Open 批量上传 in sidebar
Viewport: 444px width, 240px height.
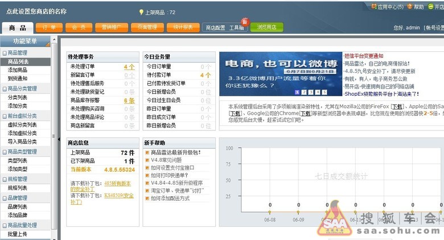tap(18, 234)
